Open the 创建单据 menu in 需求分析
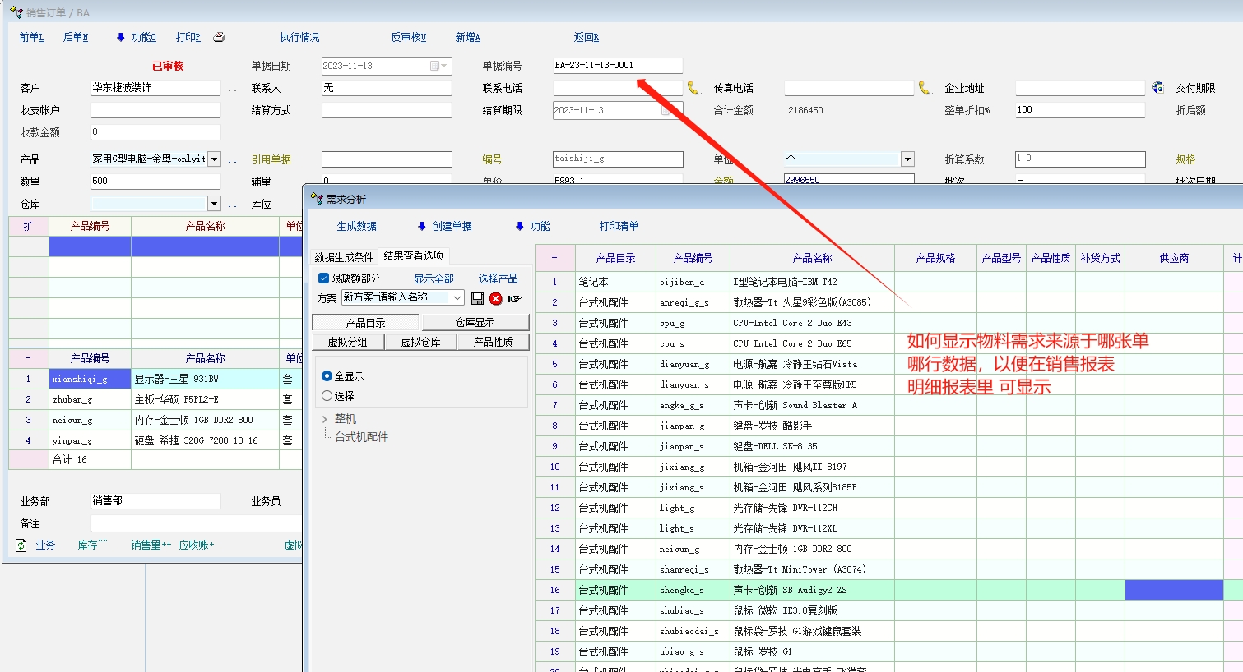Image resolution: width=1243 pixels, height=672 pixels. tap(444, 226)
